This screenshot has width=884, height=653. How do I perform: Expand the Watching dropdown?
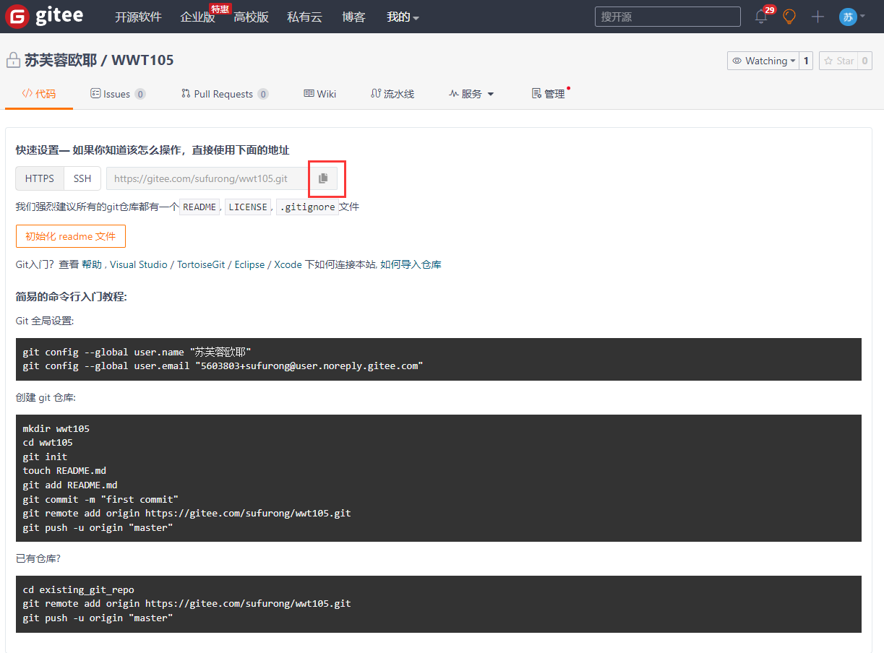[763, 61]
